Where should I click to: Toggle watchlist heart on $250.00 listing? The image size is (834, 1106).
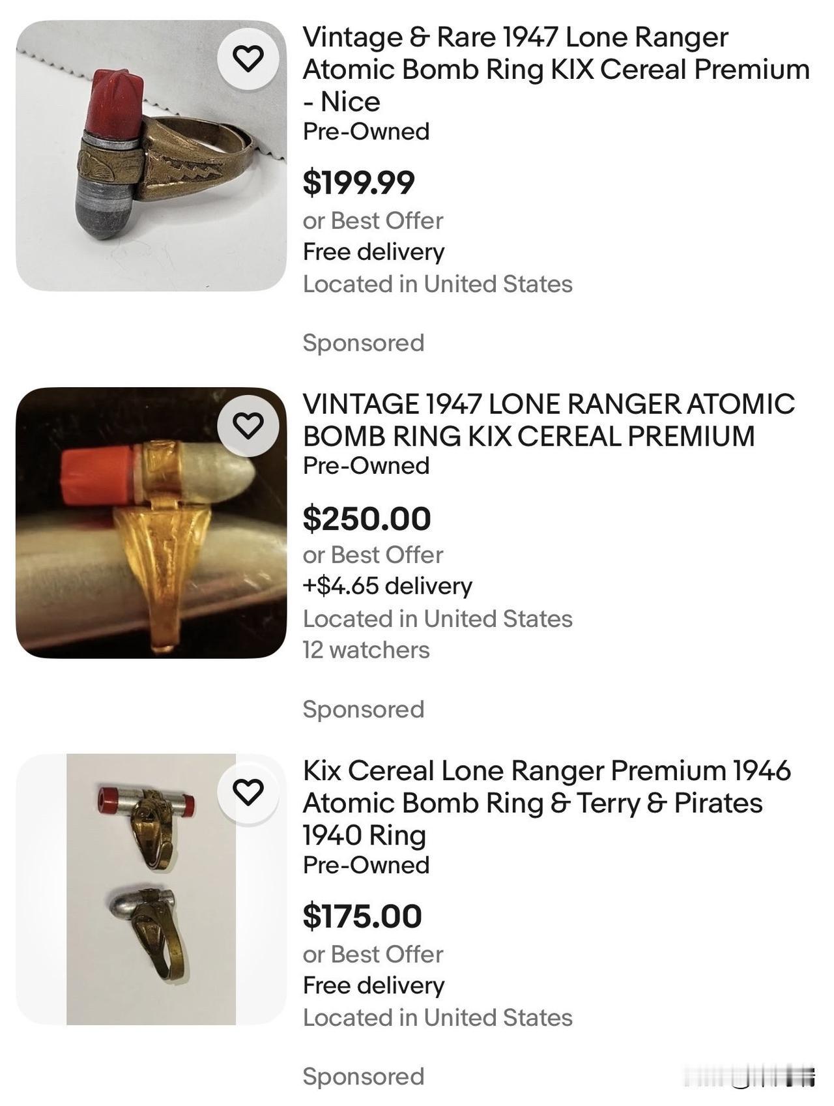pos(248,426)
